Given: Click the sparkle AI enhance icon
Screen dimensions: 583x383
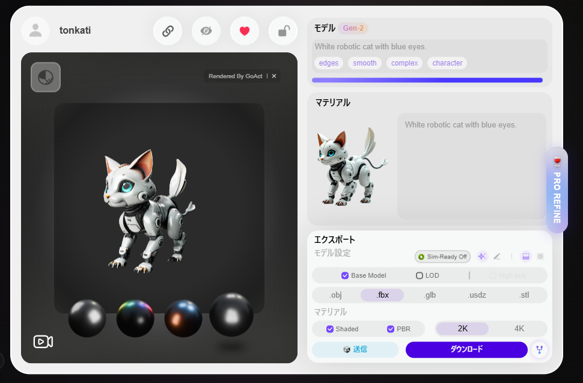Looking at the screenshot, I should pyautogui.click(x=481, y=256).
